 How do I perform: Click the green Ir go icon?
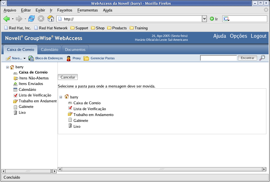[212, 19]
